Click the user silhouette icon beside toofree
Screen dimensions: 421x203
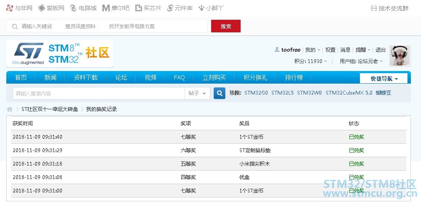pos(277,50)
